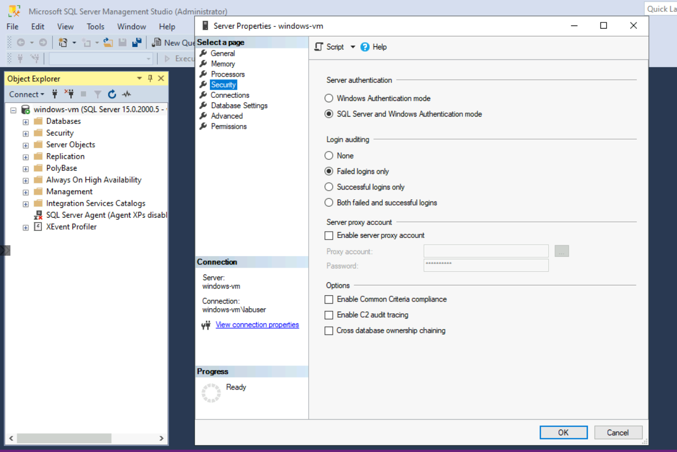Select SQL Server and Windows Authentication mode
The height and width of the screenshot is (452, 677).
[x=329, y=114]
